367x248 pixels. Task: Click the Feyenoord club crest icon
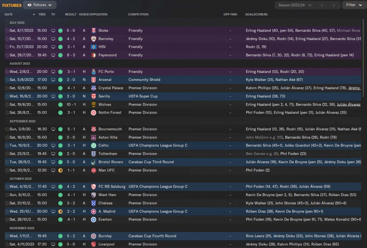[x=93, y=55]
